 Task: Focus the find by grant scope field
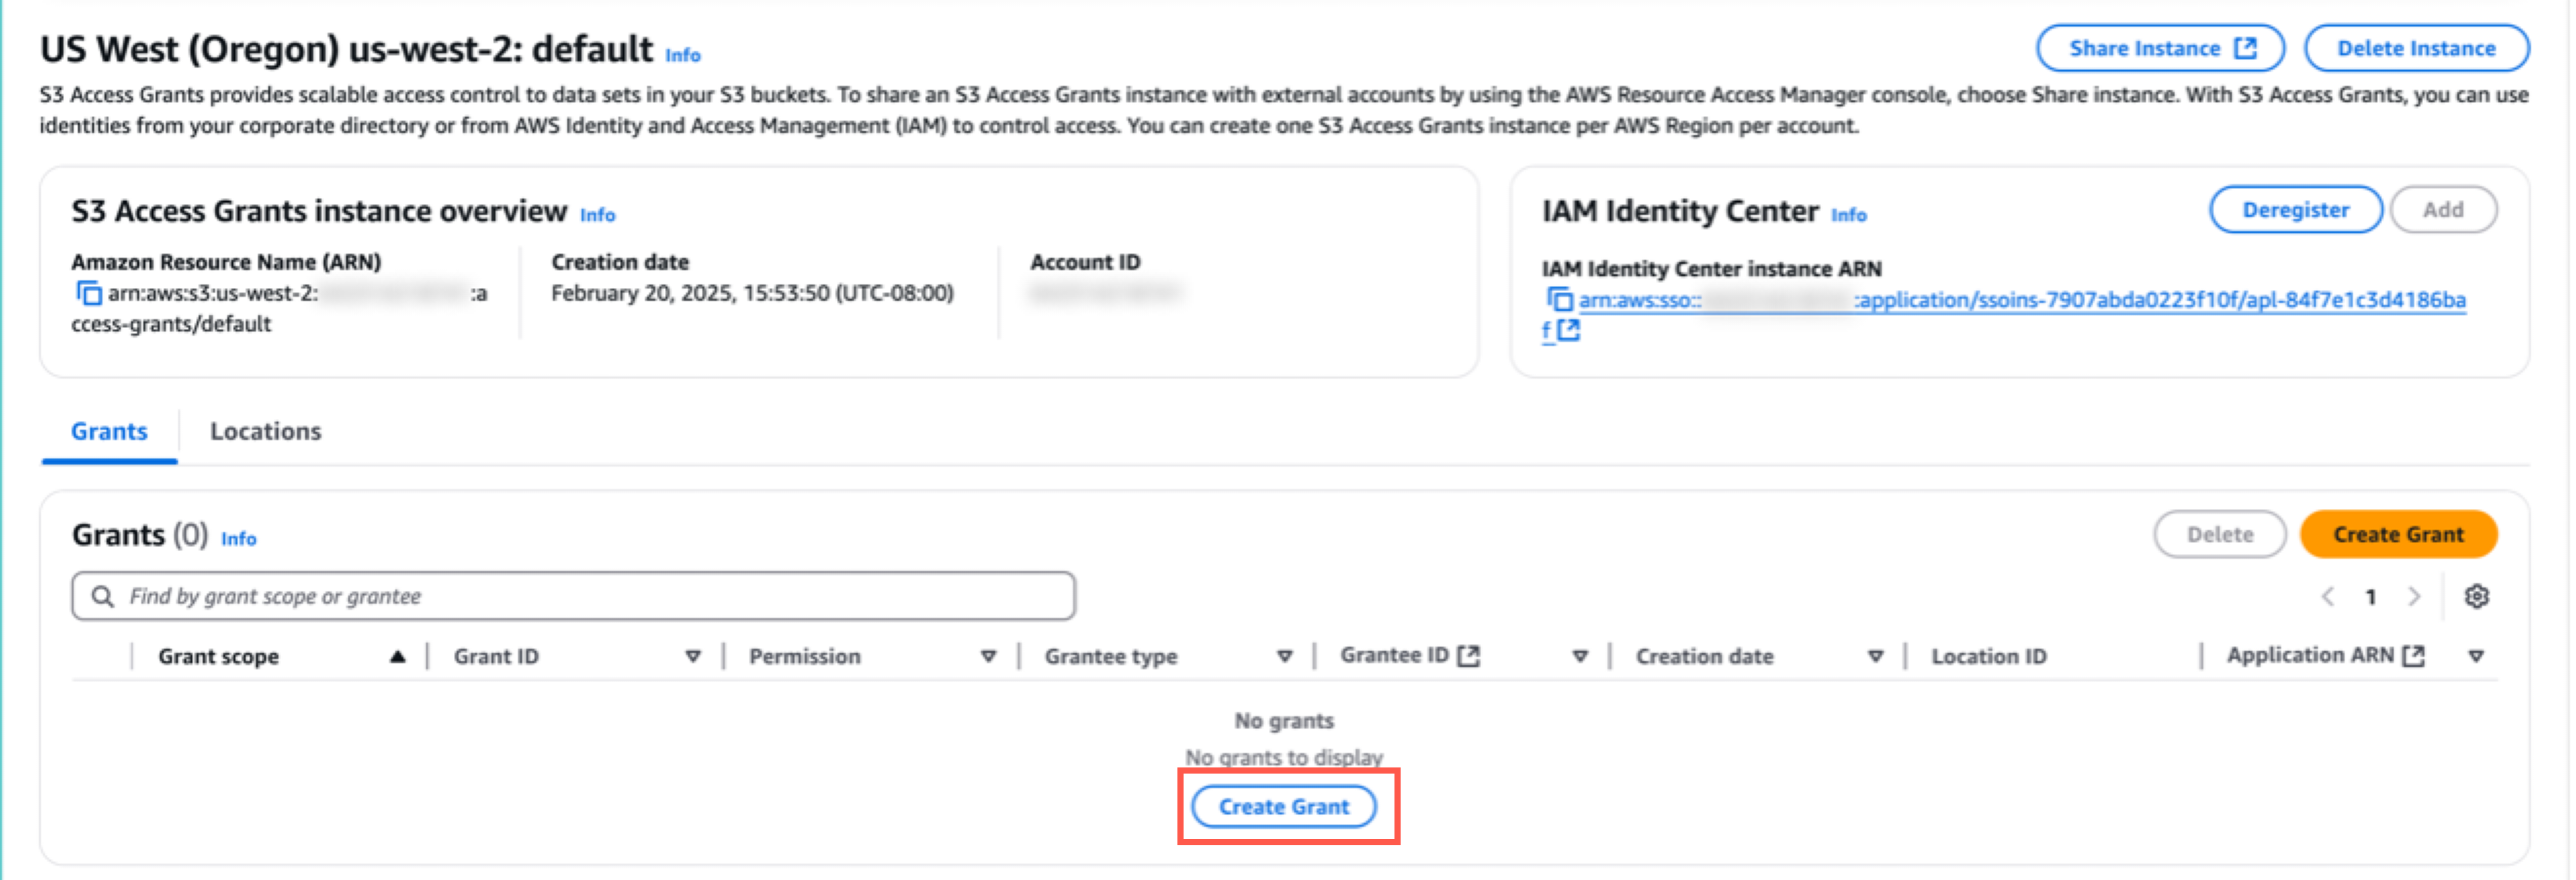590,596
